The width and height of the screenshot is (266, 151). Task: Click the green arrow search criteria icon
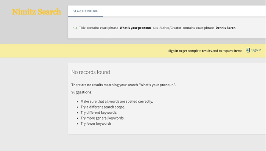(75, 28)
